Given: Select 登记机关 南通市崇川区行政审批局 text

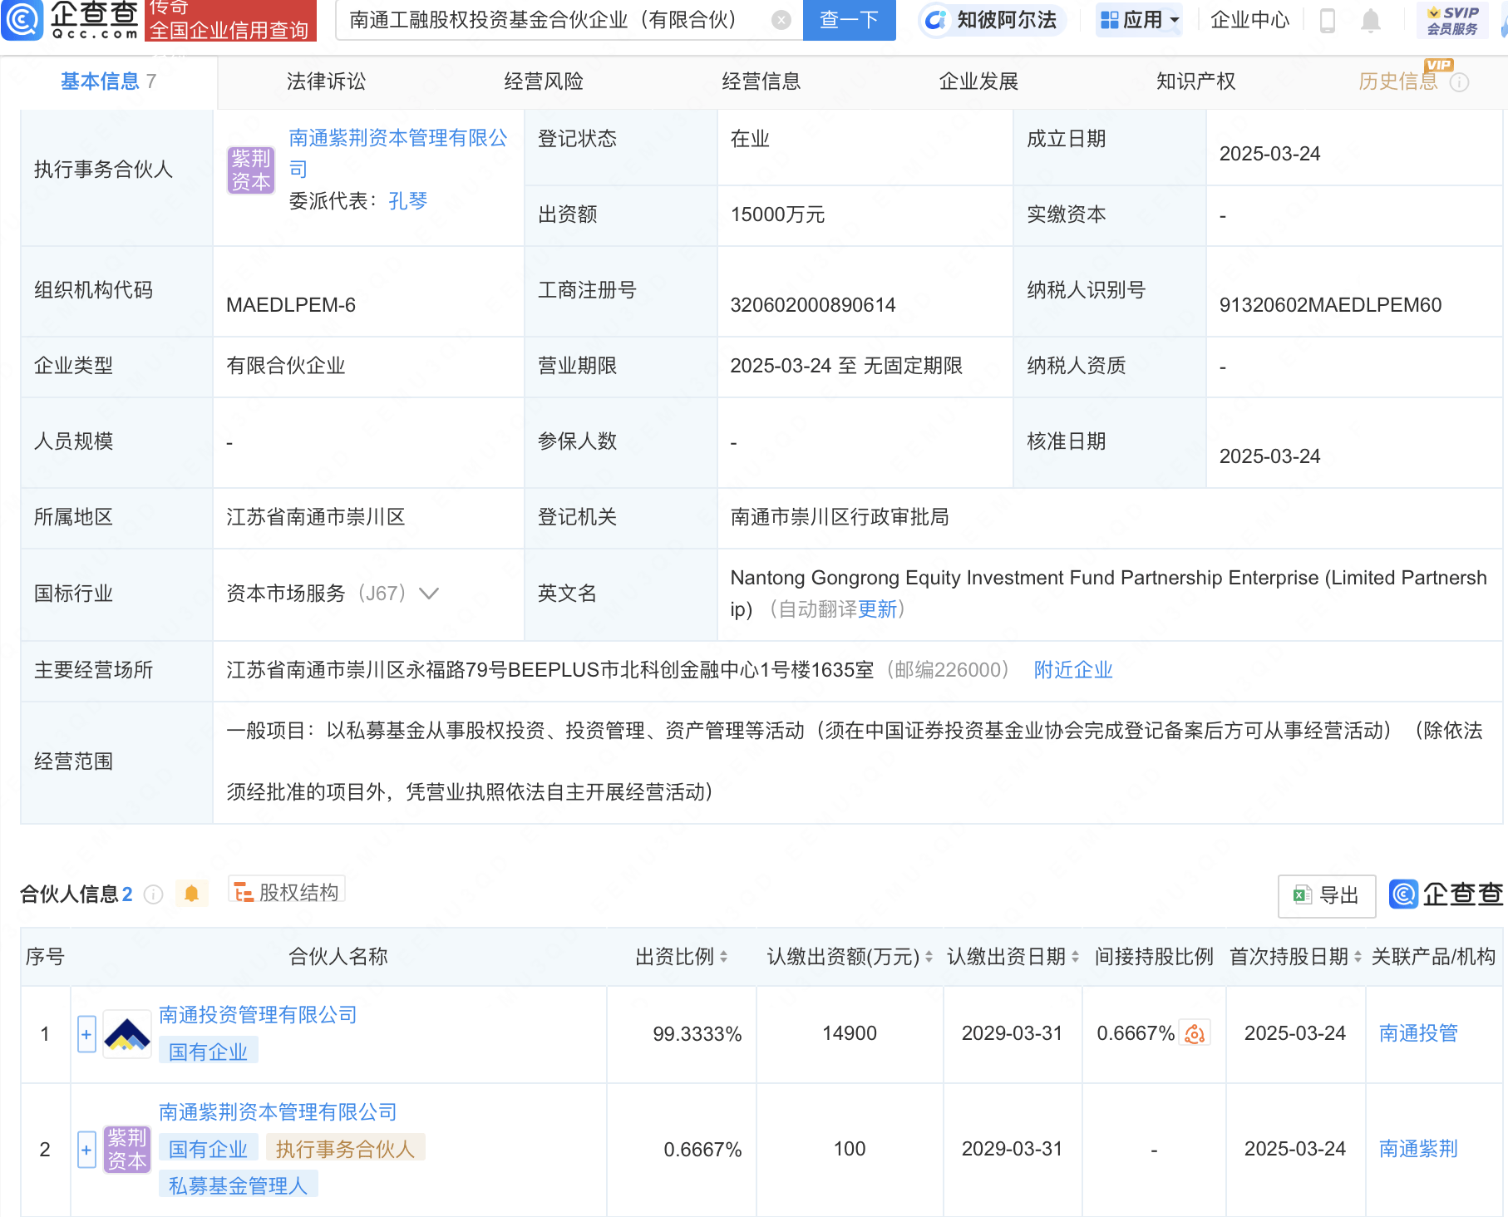Looking at the screenshot, I should point(840,517).
